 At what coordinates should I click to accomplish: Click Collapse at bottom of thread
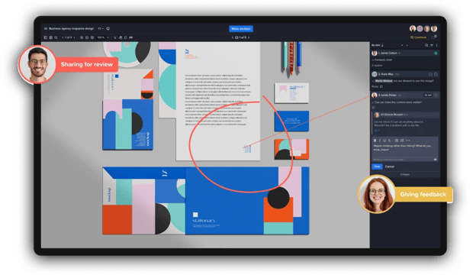(405, 175)
